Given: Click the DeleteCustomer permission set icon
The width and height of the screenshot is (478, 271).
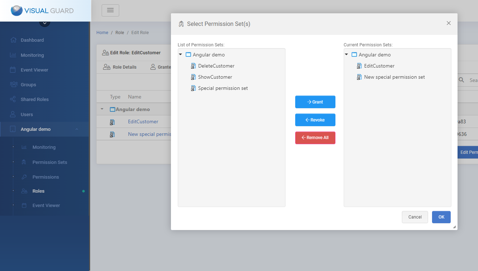Looking at the screenshot, I should tap(193, 66).
